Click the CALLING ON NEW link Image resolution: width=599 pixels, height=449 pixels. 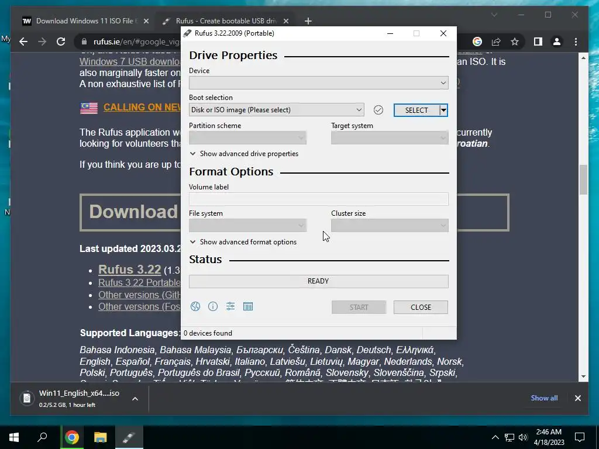click(x=142, y=108)
